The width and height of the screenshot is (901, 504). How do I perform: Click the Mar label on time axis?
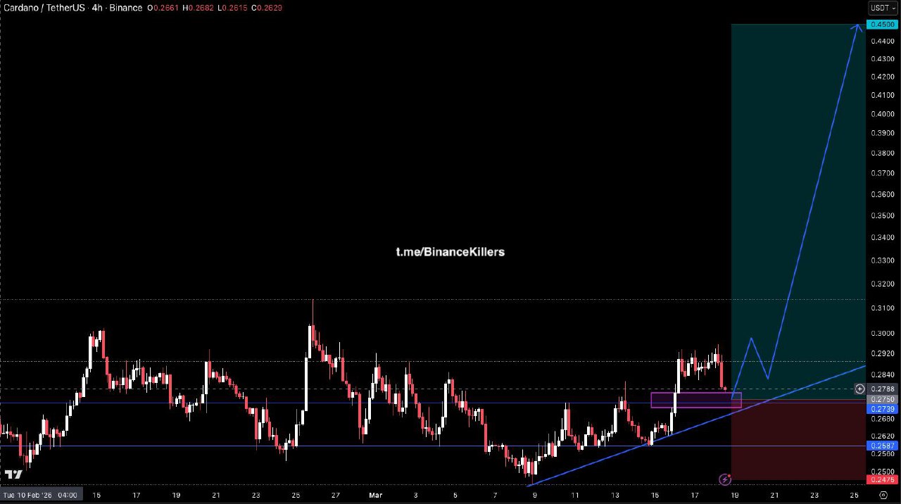(375, 495)
